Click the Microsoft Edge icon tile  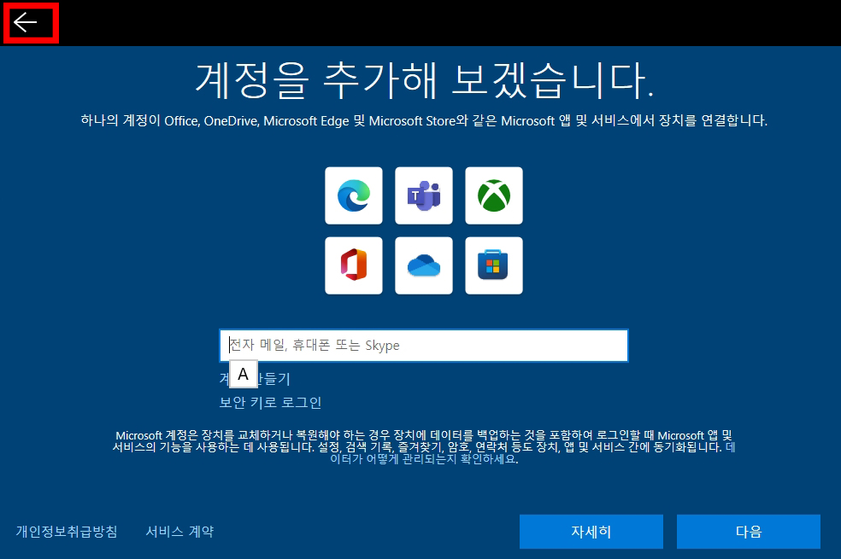coord(354,195)
